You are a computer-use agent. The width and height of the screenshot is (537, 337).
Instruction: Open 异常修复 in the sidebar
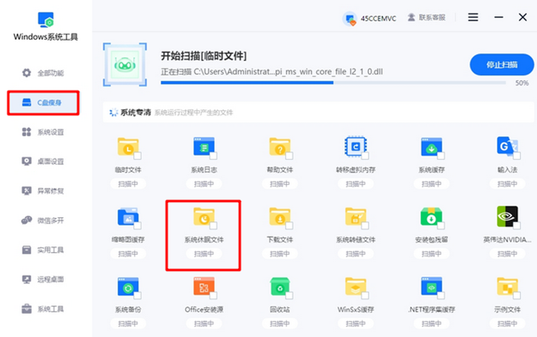pyautogui.click(x=43, y=191)
